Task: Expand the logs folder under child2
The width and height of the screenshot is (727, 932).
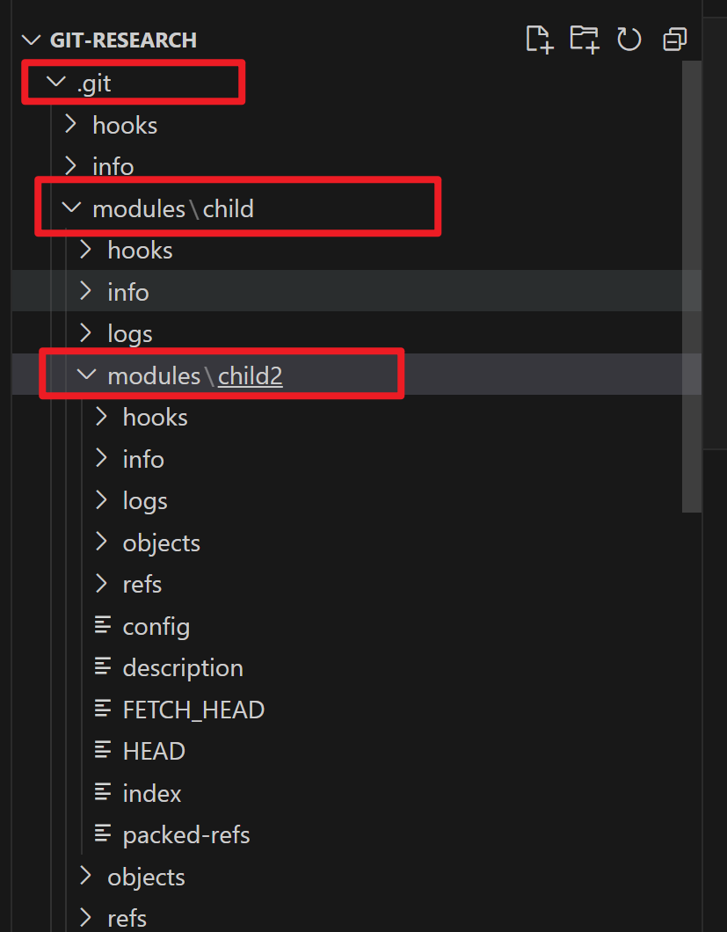Action: tap(144, 501)
